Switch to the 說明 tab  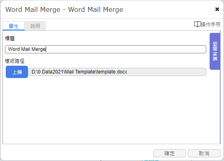click(35, 26)
